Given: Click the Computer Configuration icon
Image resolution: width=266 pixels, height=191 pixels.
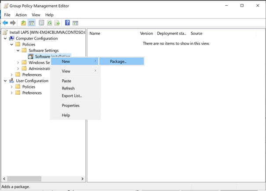Looking at the screenshot, I should pyautogui.click(x=11, y=39).
